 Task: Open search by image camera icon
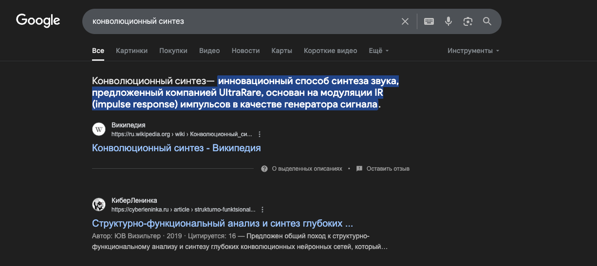click(x=468, y=21)
